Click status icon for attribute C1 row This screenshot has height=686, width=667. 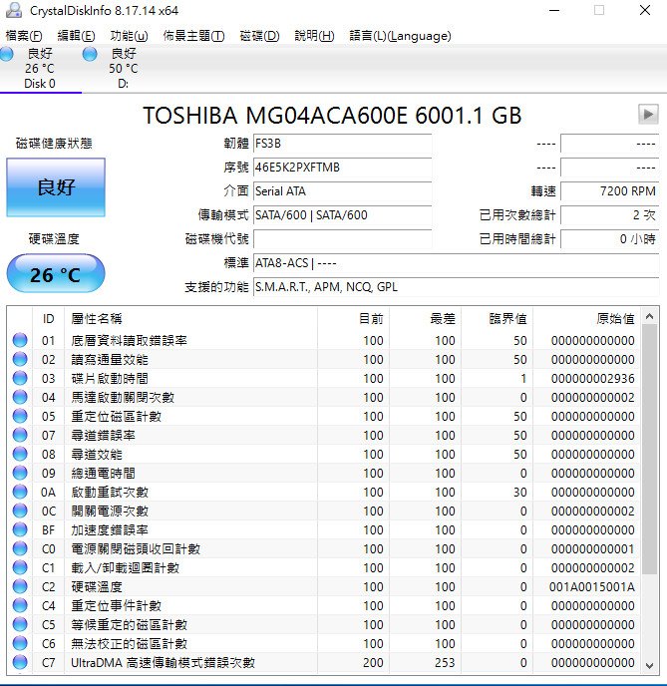[20, 568]
